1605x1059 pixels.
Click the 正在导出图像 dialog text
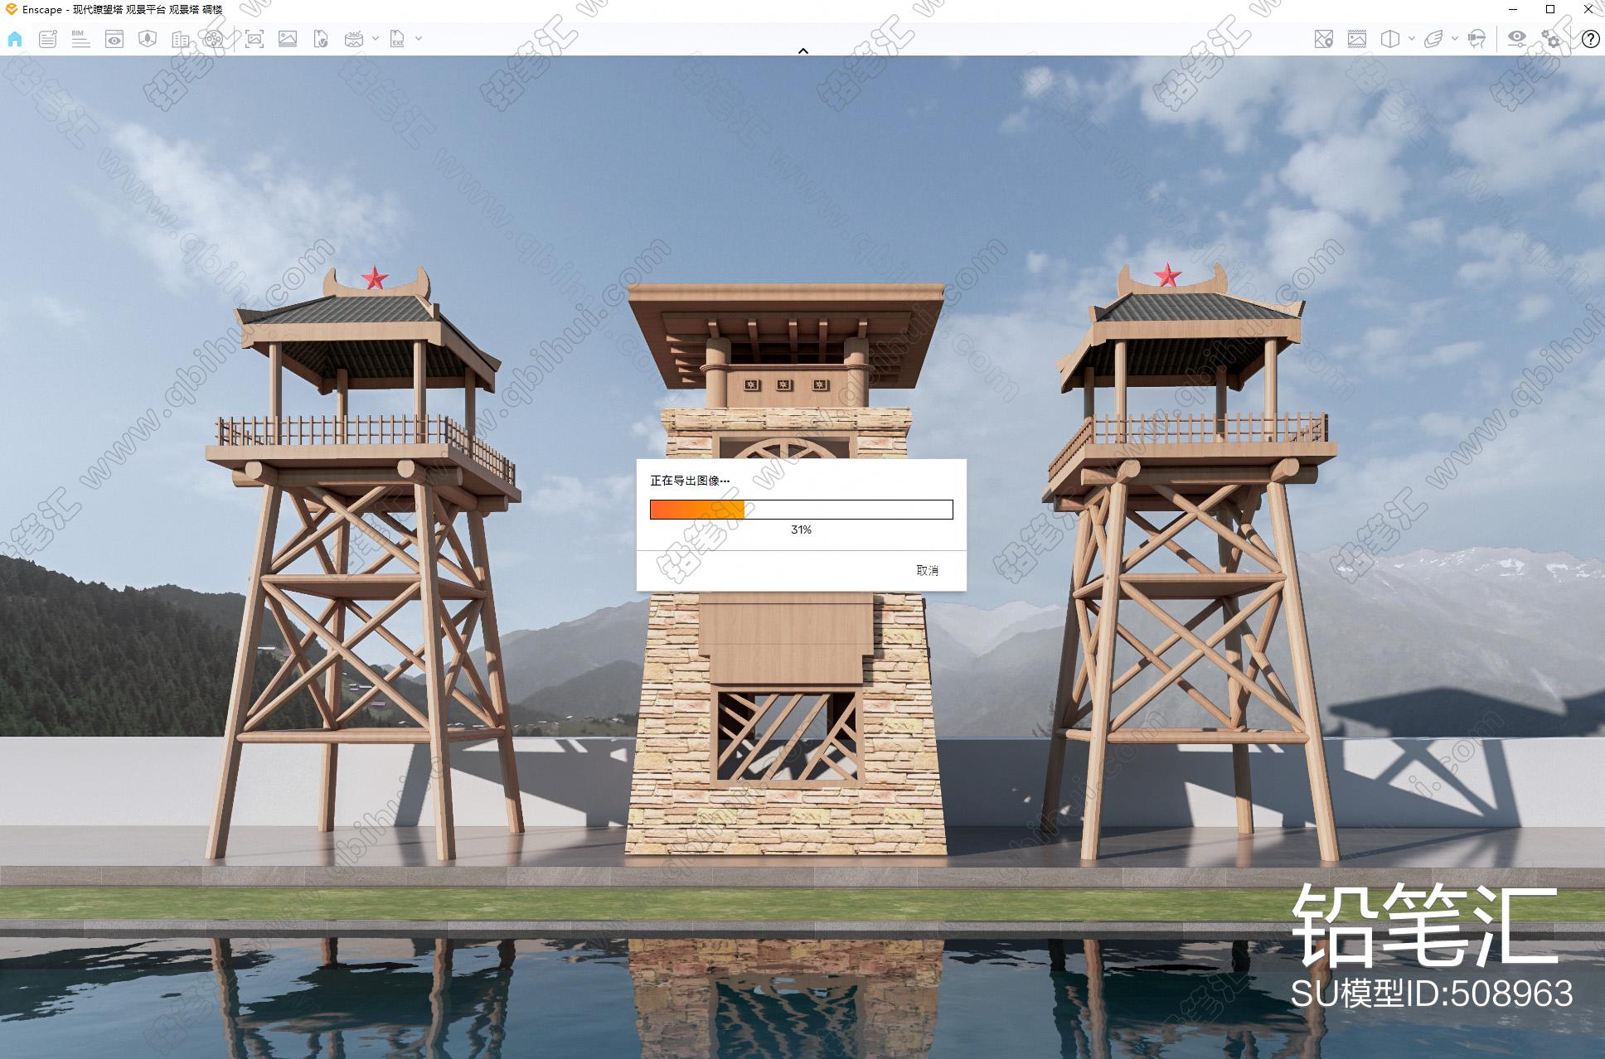(x=690, y=481)
